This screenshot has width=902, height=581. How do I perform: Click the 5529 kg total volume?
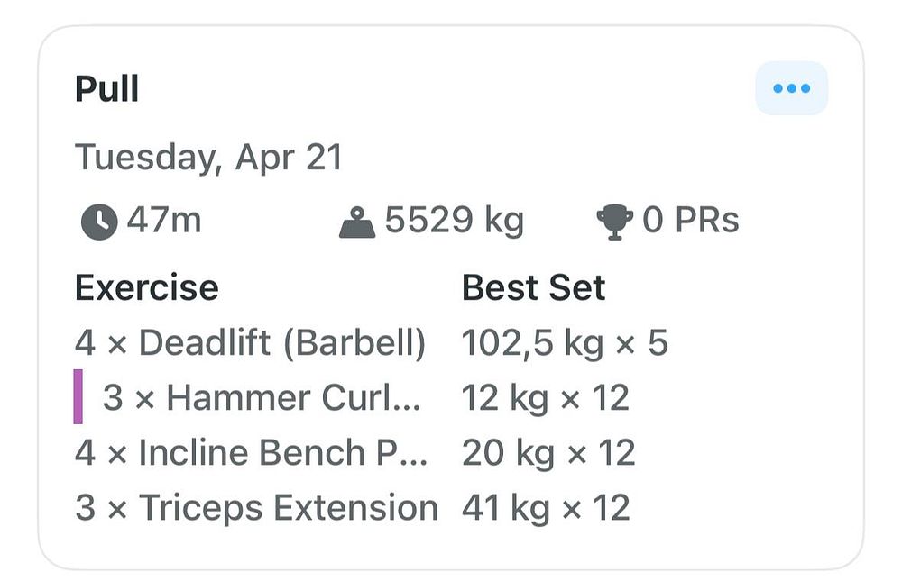(x=454, y=221)
